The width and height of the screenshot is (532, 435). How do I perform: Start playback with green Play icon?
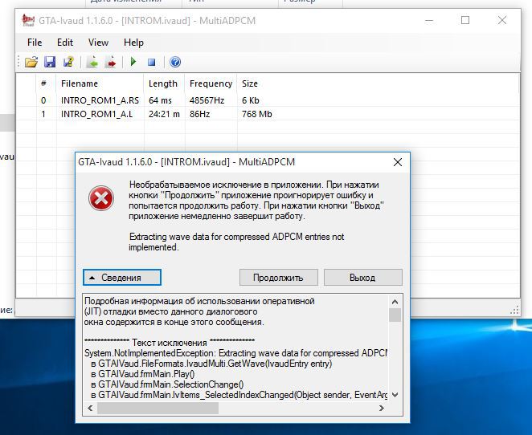click(x=133, y=62)
